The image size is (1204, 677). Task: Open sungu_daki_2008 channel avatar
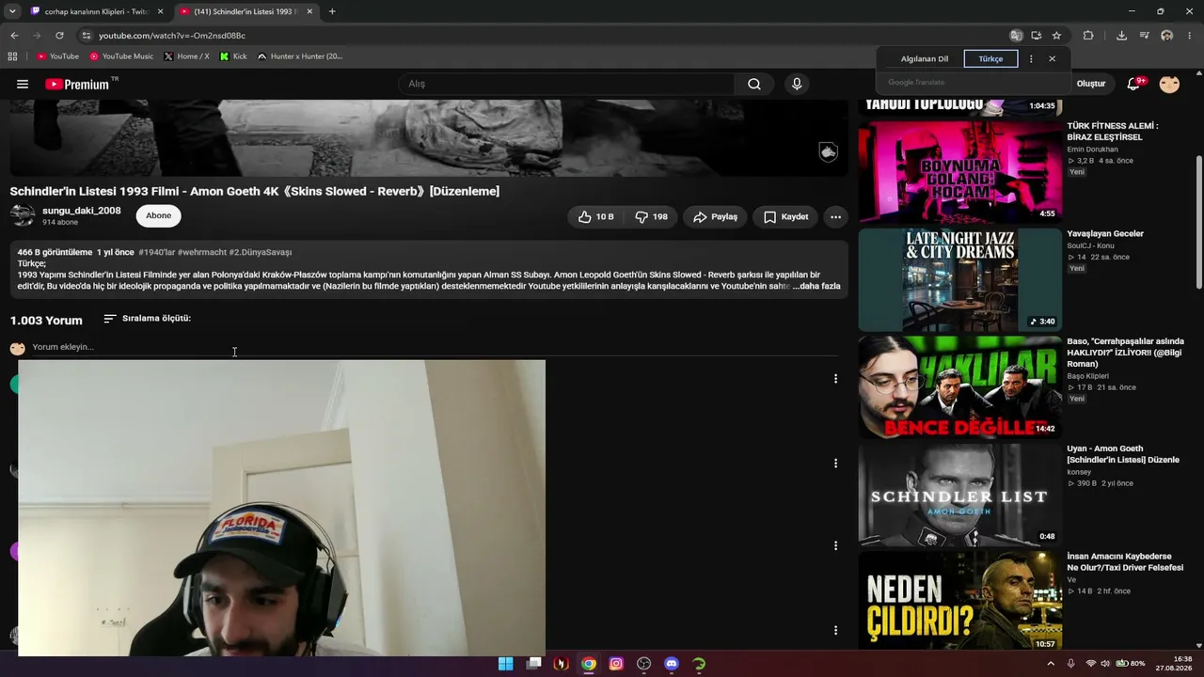(23, 215)
